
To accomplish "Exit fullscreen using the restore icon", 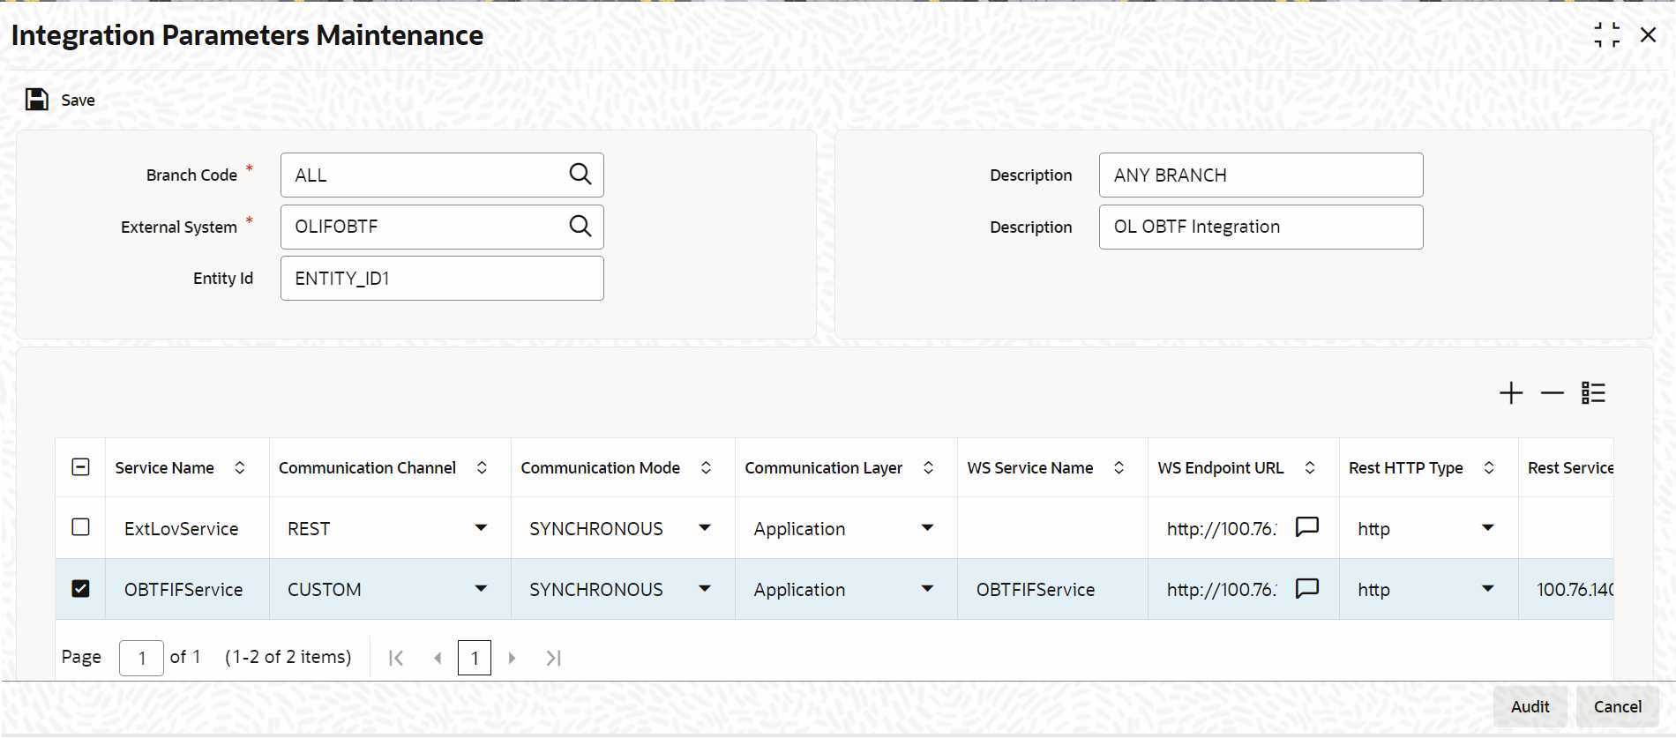I will (1607, 35).
